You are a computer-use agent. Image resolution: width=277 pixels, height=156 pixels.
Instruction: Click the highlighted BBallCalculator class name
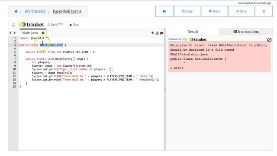click(x=51, y=45)
